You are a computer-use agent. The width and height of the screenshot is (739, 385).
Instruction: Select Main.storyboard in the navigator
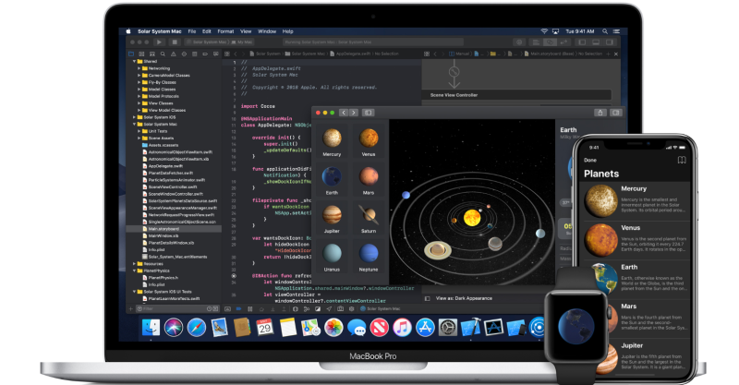click(174, 229)
